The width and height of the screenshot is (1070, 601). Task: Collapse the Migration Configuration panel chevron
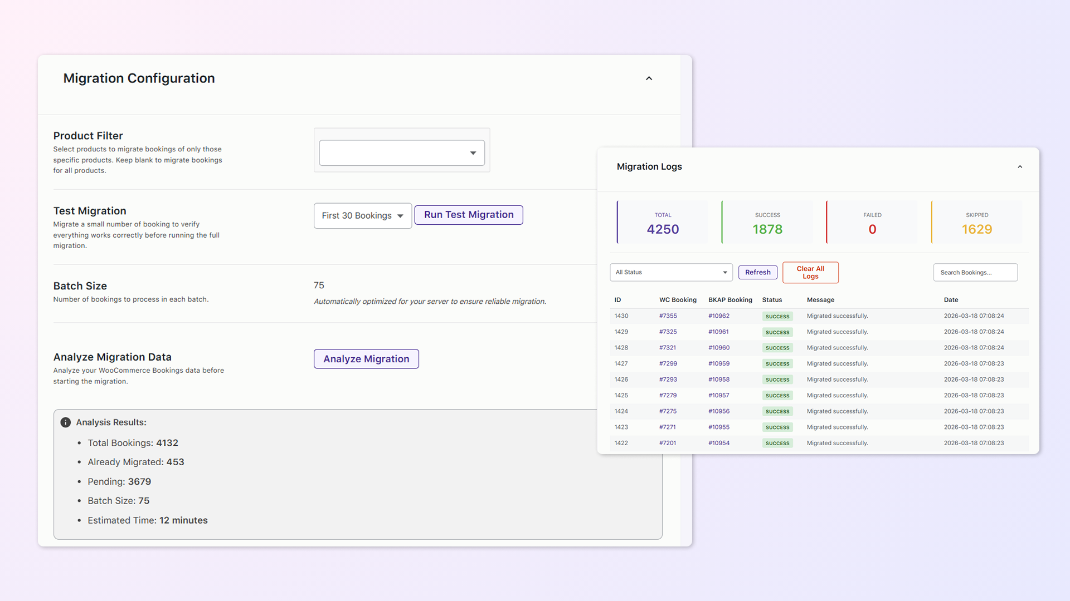[x=649, y=78]
